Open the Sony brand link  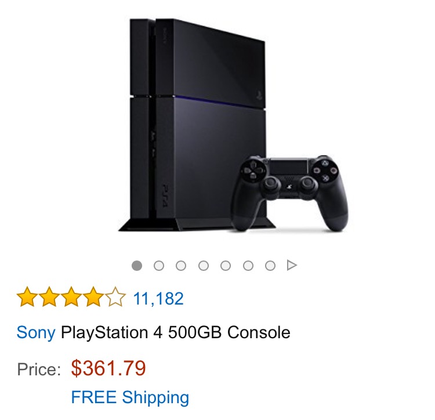pos(36,332)
